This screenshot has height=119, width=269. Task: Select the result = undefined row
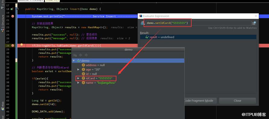tap(198, 37)
